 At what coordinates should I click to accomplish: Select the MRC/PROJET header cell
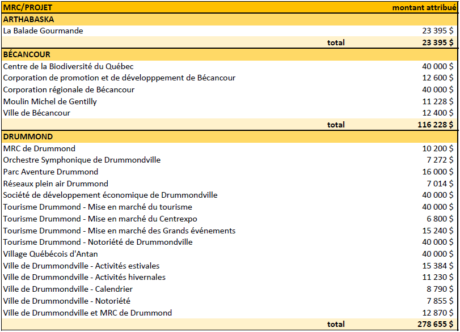pos(28,7)
